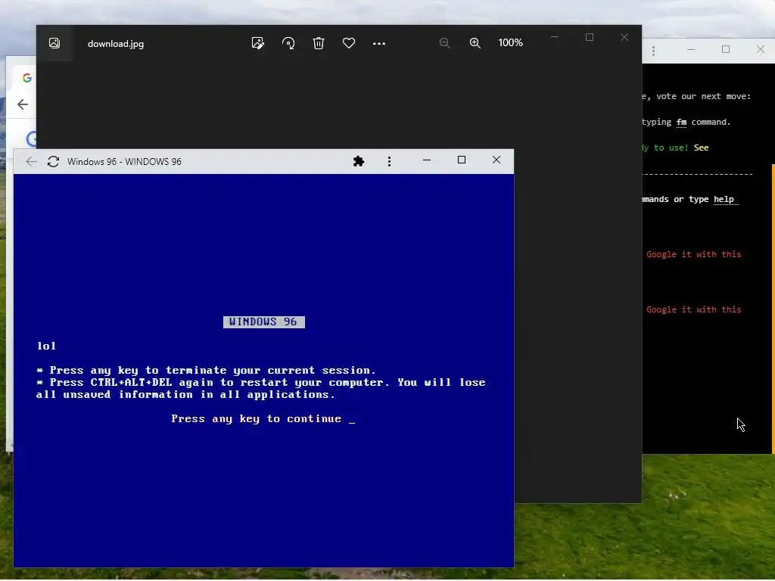Image resolution: width=775 pixels, height=581 pixels.
Task: Click the Windows 96 - WINDOWS 96 window title
Action: (124, 162)
